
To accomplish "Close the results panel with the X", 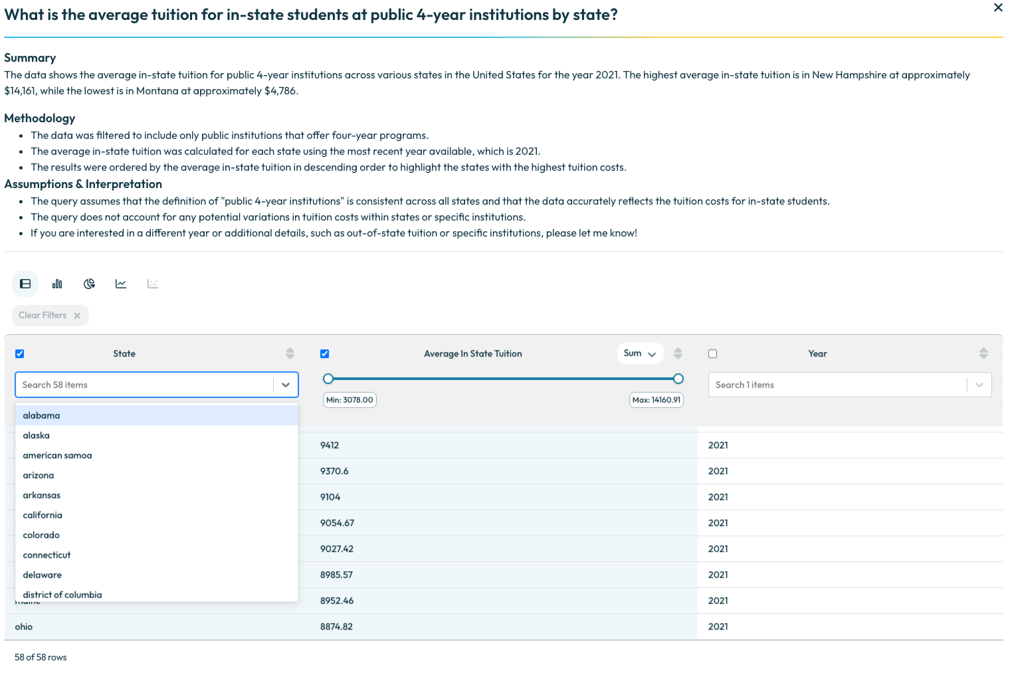I will point(998,7).
